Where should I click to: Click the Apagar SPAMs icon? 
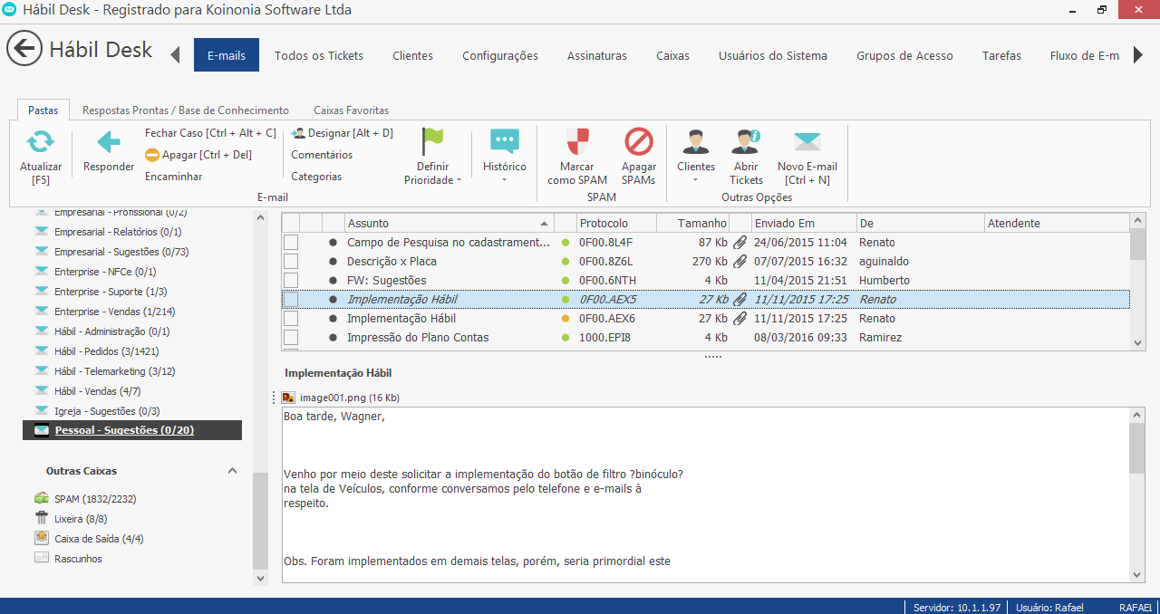pos(639,143)
